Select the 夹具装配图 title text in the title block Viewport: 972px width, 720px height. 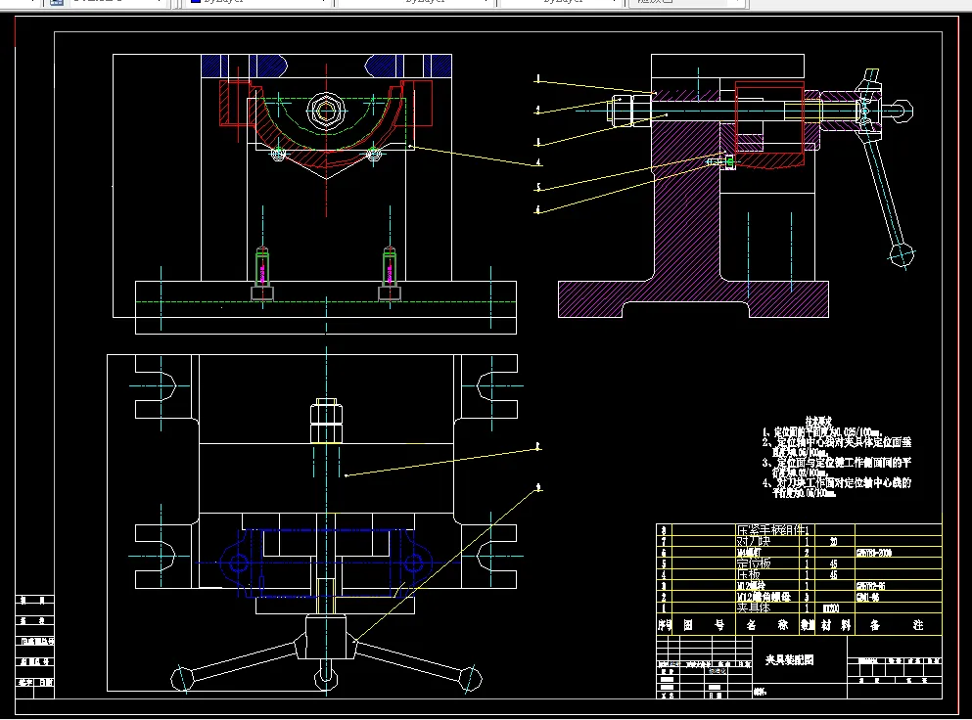click(789, 660)
